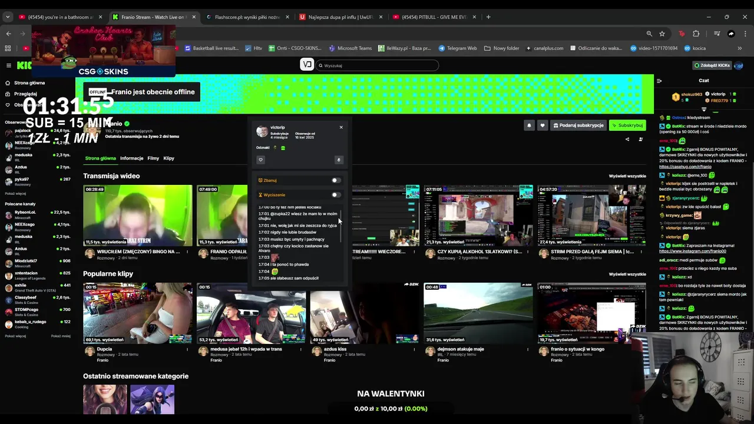This screenshot has height=424, width=754.
Task: Click heart icon in victorip user card
Action: point(260,160)
